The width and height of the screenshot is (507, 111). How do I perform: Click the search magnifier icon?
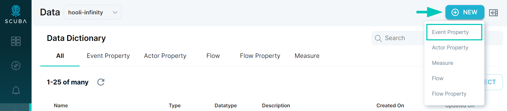[378, 39]
